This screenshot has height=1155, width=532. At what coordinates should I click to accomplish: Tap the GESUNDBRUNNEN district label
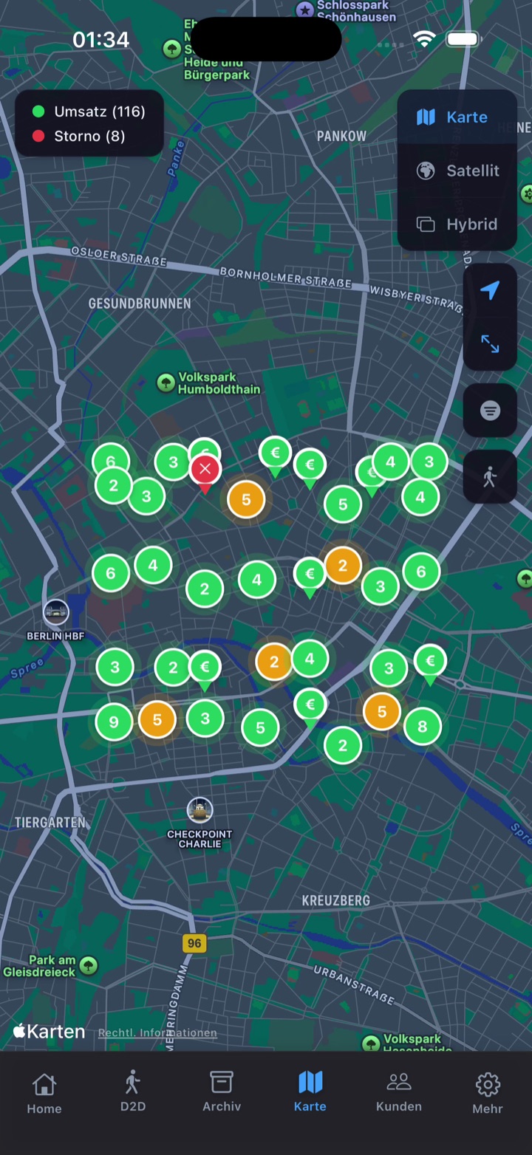click(140, 304)
